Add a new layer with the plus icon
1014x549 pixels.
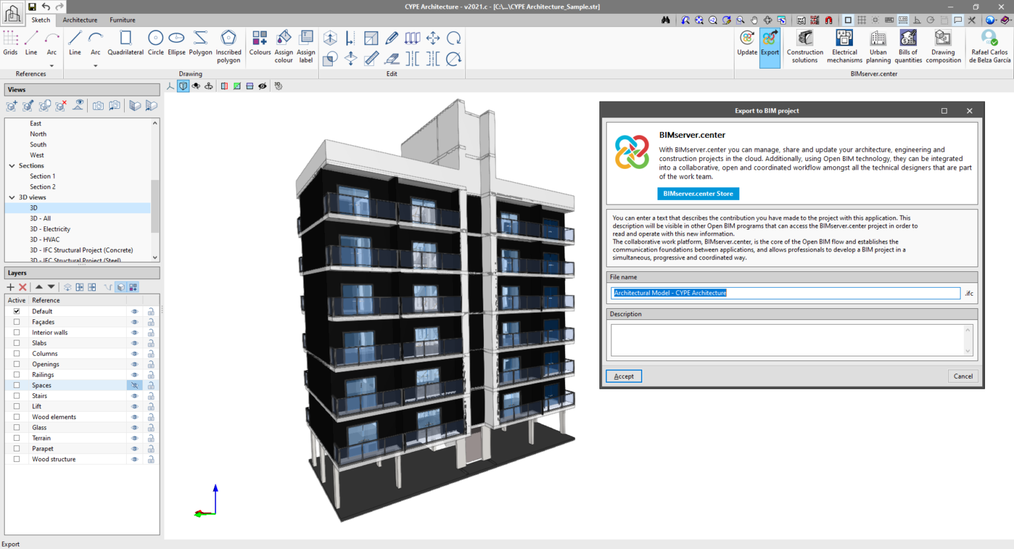[x=11, y=286]
